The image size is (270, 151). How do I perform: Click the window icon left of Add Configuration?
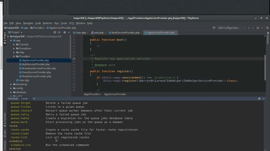[x=214, y=28]
